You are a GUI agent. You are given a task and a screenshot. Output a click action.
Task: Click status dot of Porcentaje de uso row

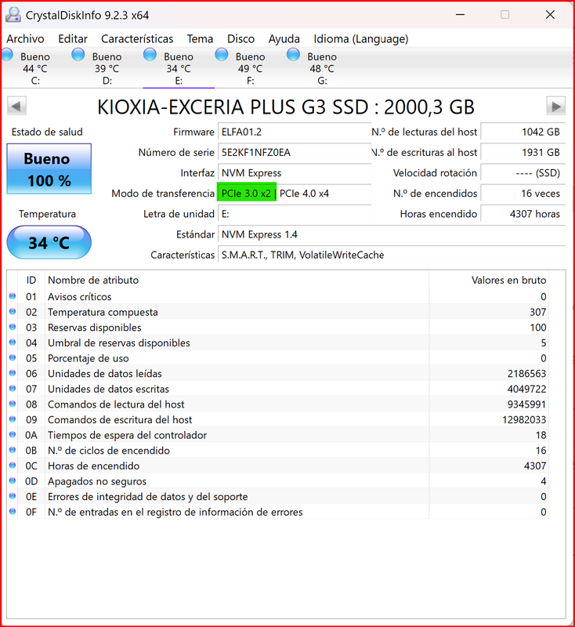13,358
